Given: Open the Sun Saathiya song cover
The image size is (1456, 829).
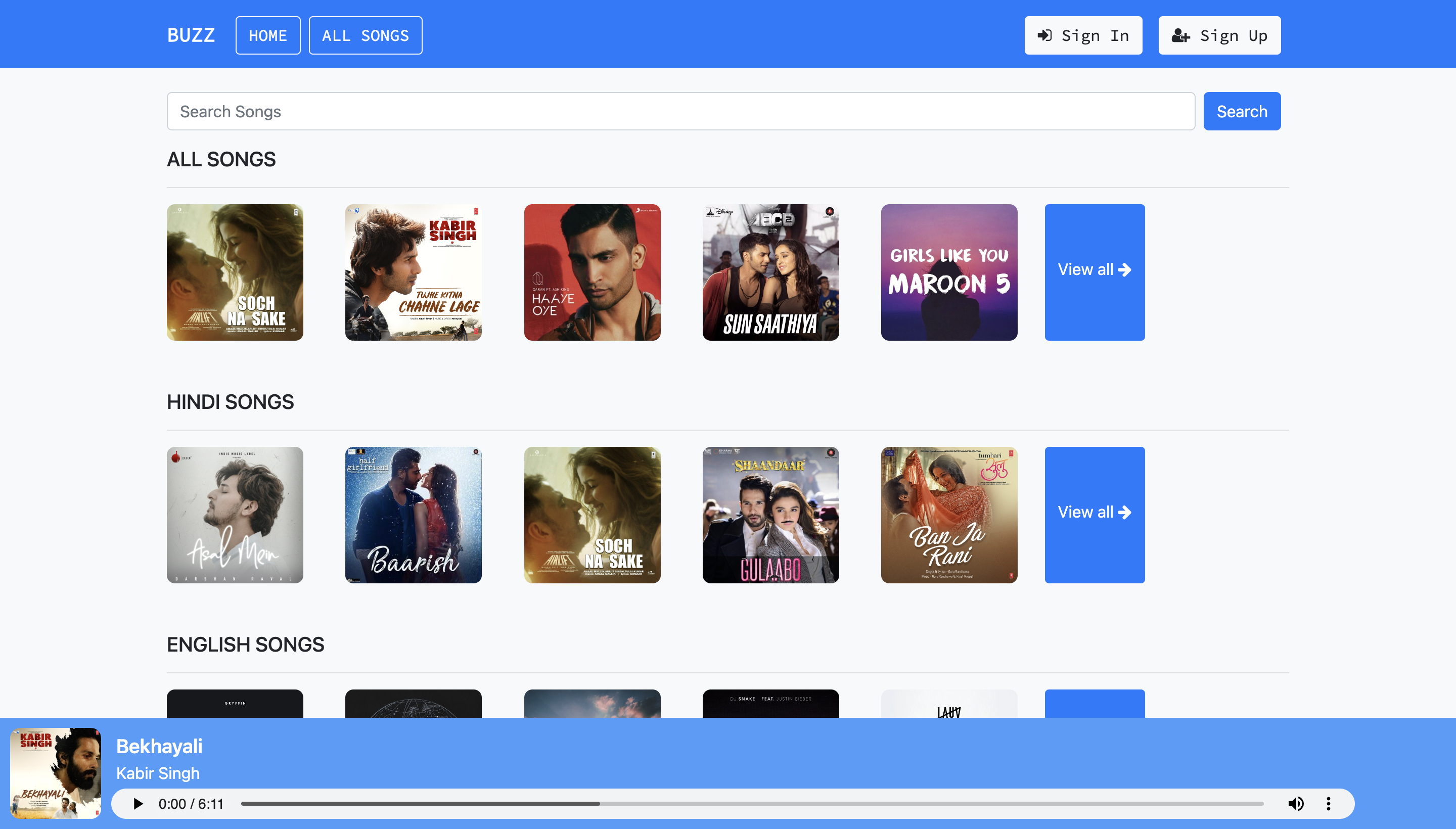Looking at the screenshot, I should [x=770, y=272].
